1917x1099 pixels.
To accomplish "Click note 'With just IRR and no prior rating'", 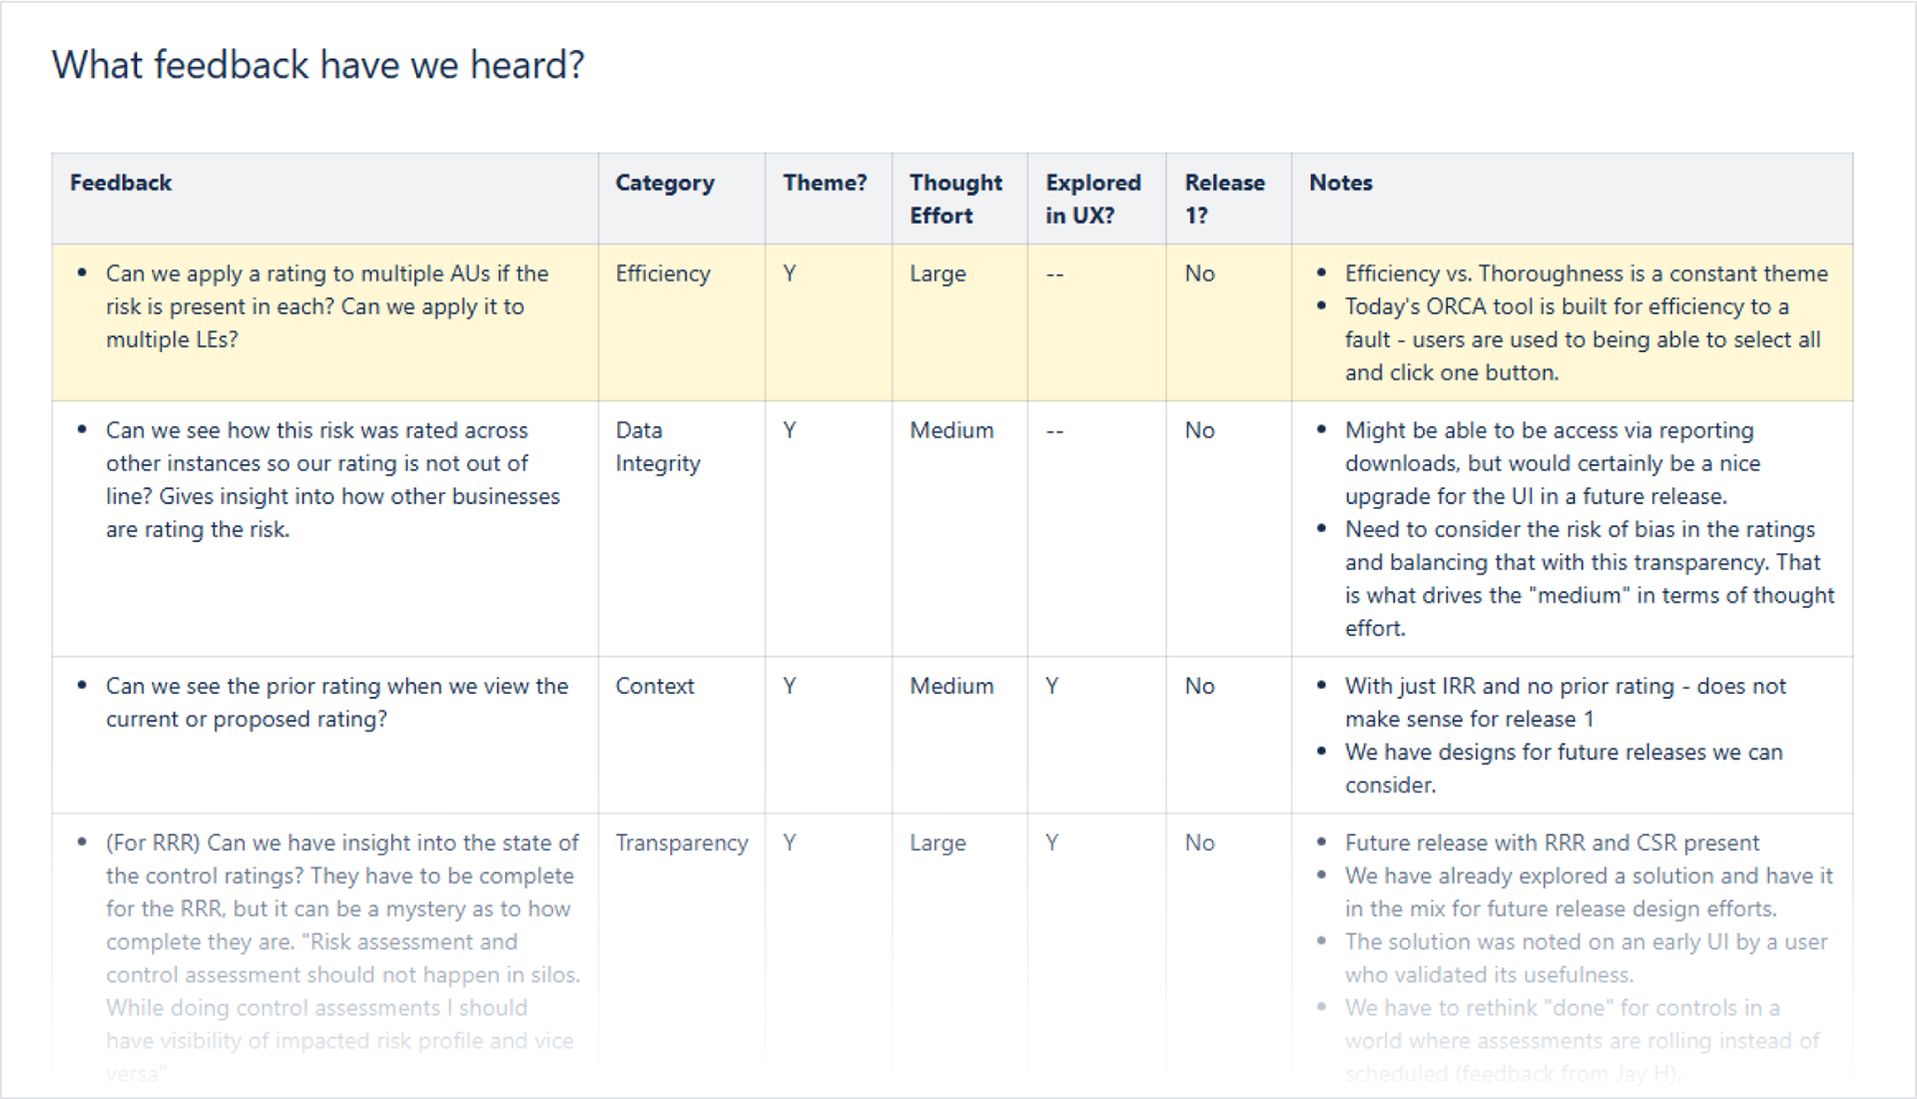I will tap(1566, 703).
